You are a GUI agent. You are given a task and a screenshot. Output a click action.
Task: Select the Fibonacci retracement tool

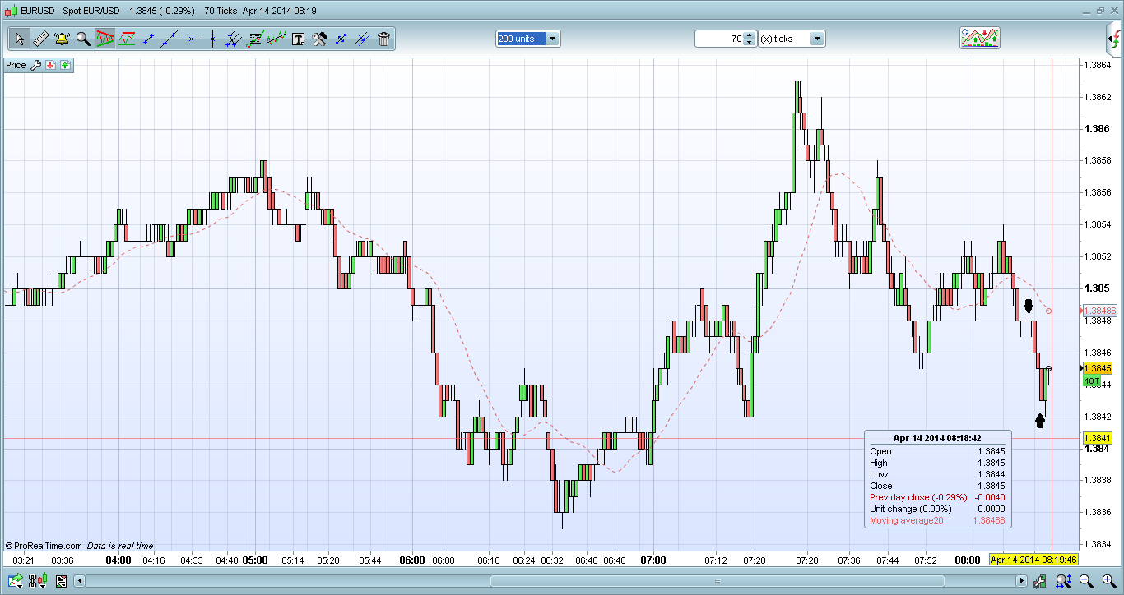point(255,39)
